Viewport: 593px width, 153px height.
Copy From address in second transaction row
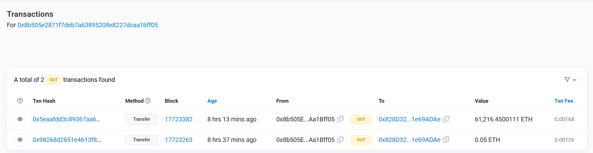[340, 140]
